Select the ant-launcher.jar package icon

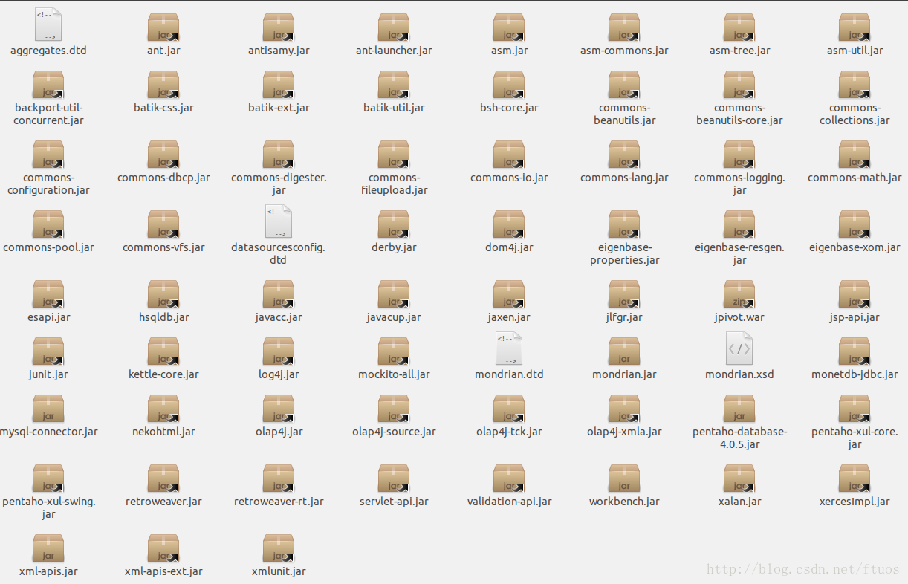(x=394, y=27)
